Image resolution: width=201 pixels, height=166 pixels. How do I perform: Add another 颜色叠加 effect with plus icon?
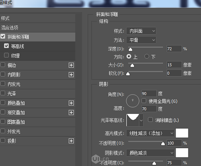(71, 103)
